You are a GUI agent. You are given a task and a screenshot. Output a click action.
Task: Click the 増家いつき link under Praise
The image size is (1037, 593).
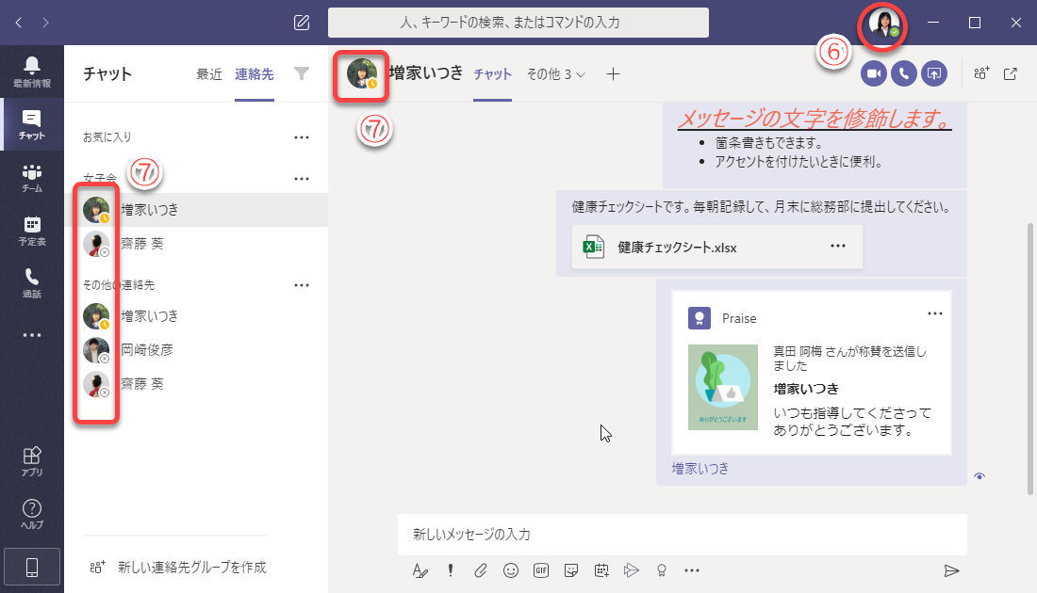point(700,468)
